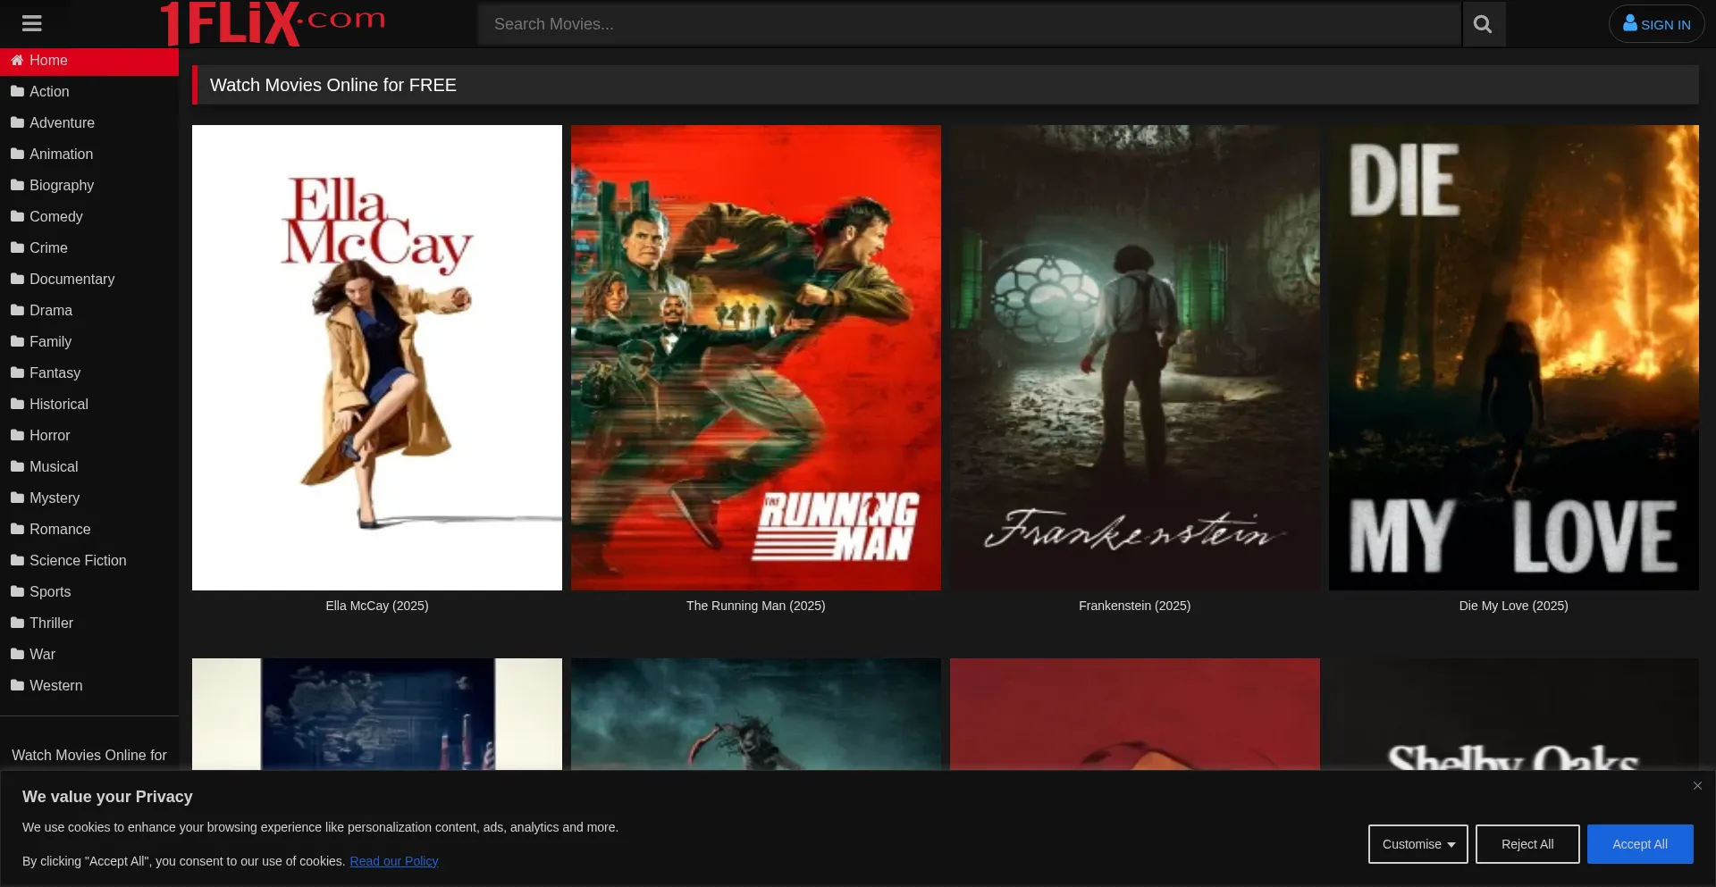
Task: Accept All cookies
Action: [x=1639, y=844]
